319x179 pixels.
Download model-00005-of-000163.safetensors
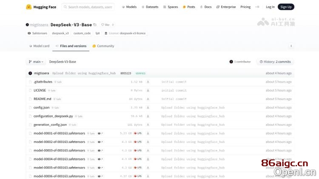pos(148,168)
